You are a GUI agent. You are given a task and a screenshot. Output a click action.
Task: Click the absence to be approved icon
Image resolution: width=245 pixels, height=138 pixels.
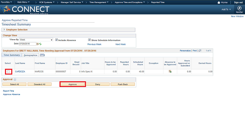[x=170, y=72]
